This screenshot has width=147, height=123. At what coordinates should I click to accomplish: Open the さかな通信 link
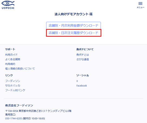pos(82,59)
